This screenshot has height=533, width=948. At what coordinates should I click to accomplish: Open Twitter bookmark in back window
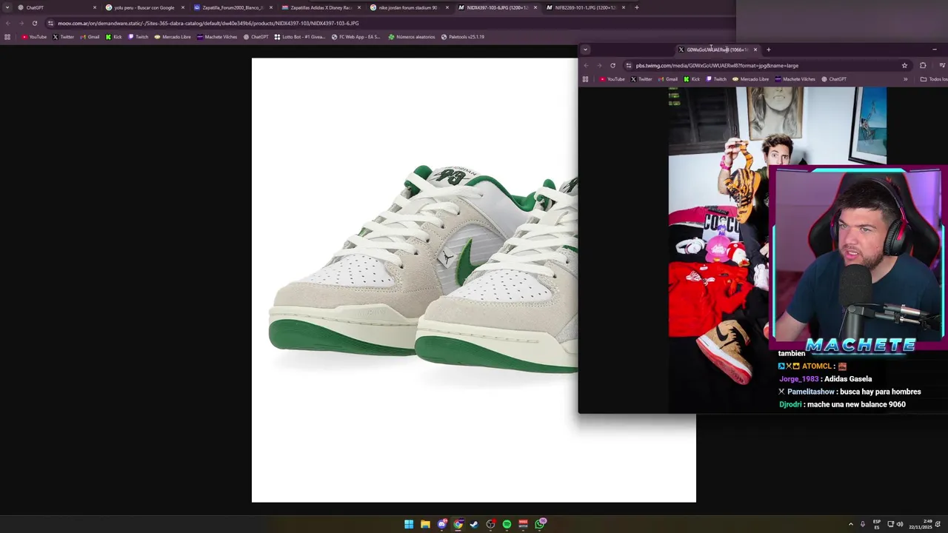tap(63, 37)
